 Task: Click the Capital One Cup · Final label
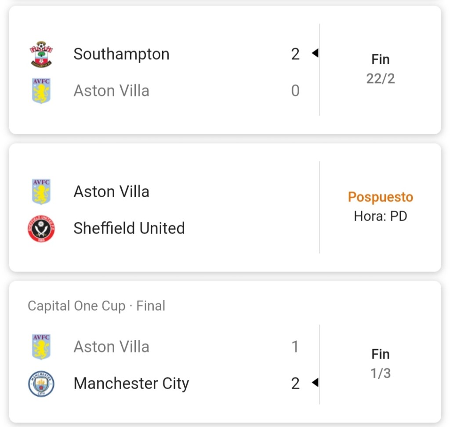point(96,306)
